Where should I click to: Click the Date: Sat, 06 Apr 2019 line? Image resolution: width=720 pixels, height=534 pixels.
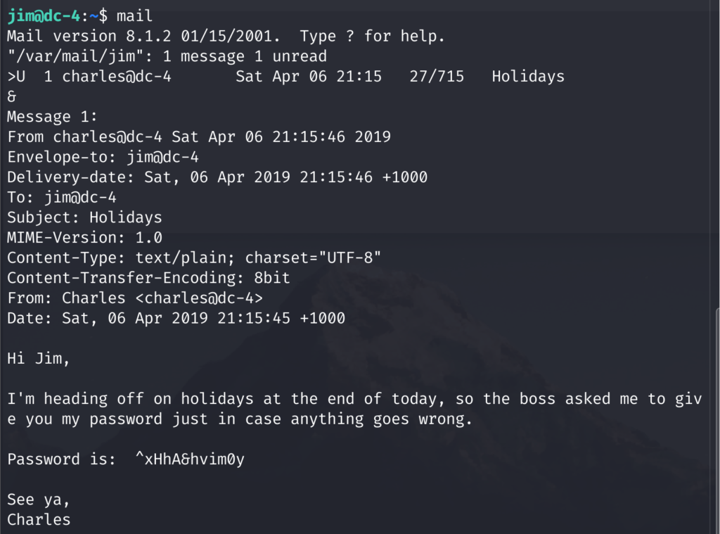[176, 319]
